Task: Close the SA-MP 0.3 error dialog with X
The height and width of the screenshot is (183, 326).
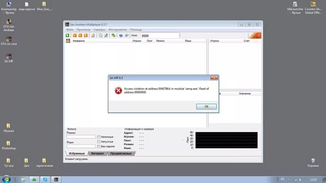Action: [214, 78]
